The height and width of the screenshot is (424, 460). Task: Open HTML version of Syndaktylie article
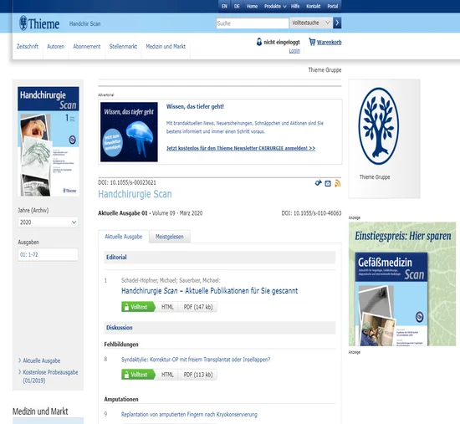[x=167, y=375]
